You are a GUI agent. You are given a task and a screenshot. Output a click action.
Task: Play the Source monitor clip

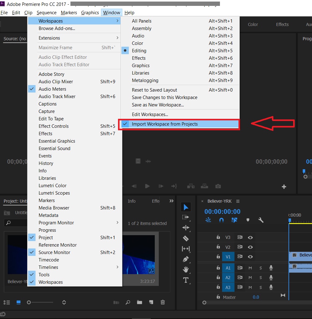147,186
